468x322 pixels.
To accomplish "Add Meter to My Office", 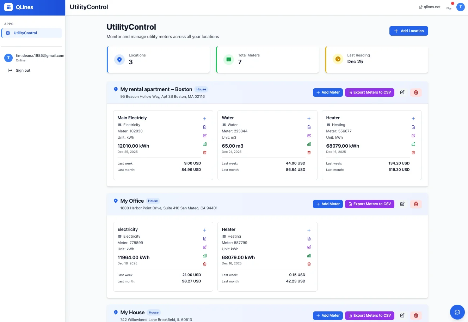I will 328,204.
